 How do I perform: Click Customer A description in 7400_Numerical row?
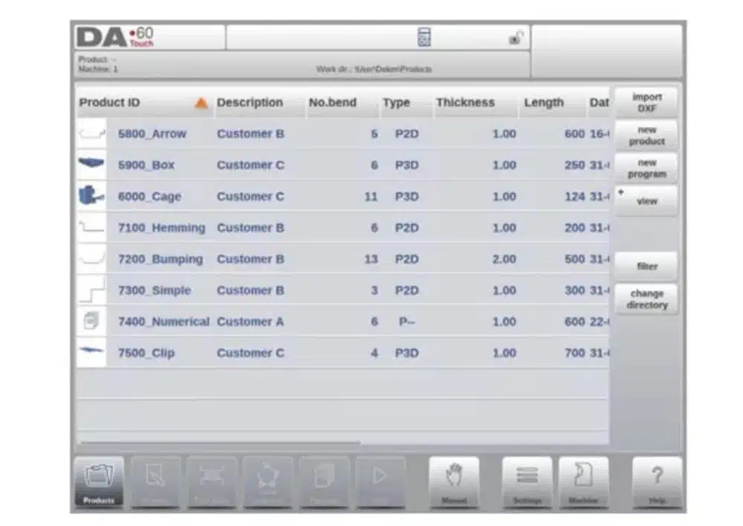pyautogui.click(x=250, y=322)
